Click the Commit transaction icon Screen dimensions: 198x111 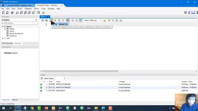73,20
